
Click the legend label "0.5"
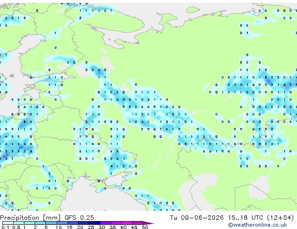[x=16, y=227]
